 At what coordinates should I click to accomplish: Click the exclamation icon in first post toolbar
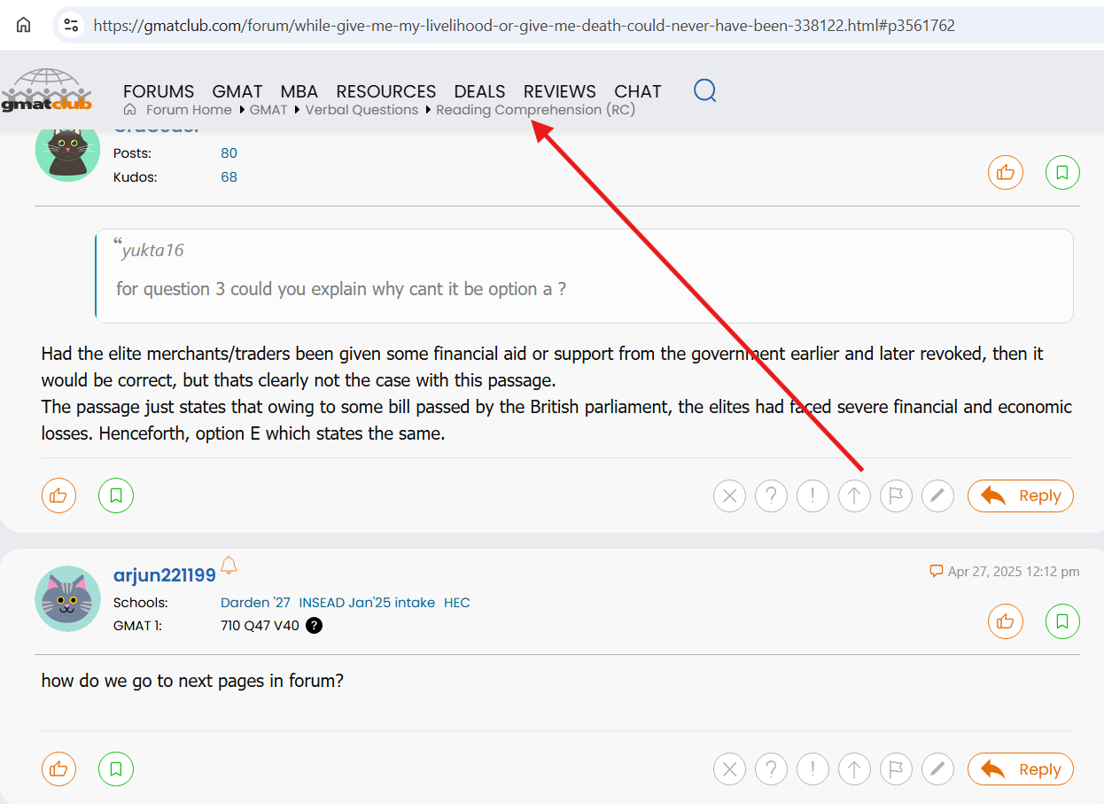812,496
